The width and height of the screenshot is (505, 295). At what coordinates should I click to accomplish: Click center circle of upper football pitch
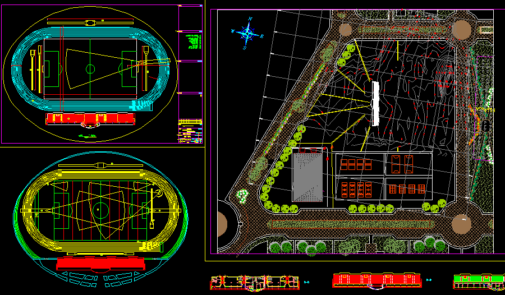[90, 69]
